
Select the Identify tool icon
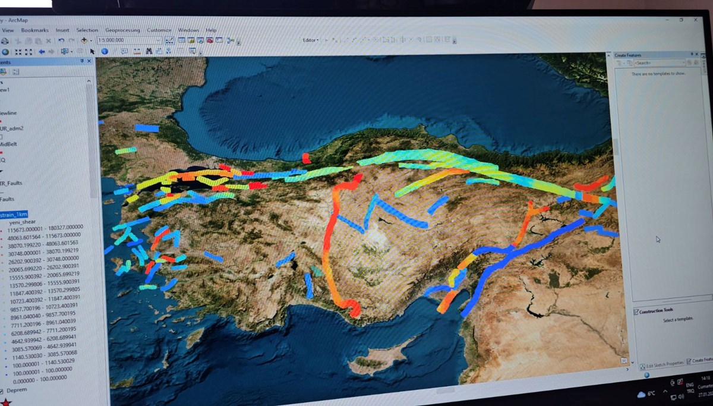(x=105, y=52)
